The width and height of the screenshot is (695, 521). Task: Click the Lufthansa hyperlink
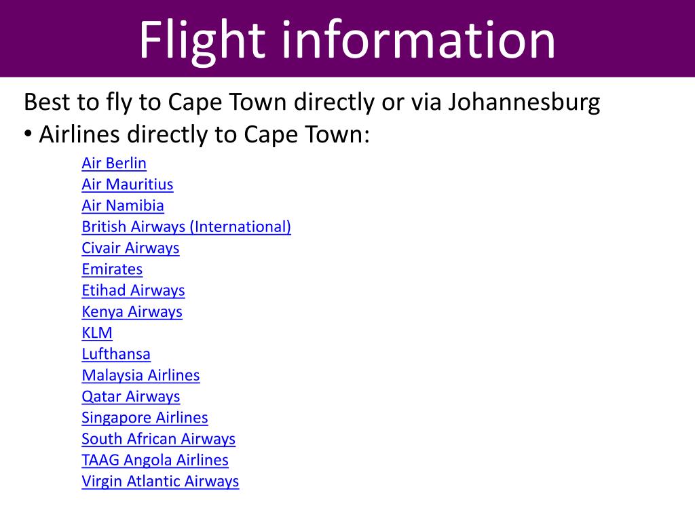[116, 354]
